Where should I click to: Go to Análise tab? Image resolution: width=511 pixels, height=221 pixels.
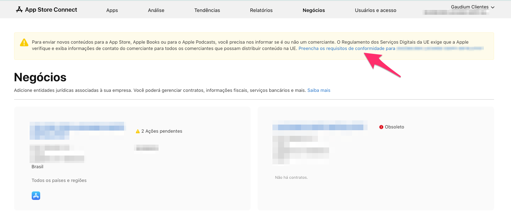click(x=156, y=10)
